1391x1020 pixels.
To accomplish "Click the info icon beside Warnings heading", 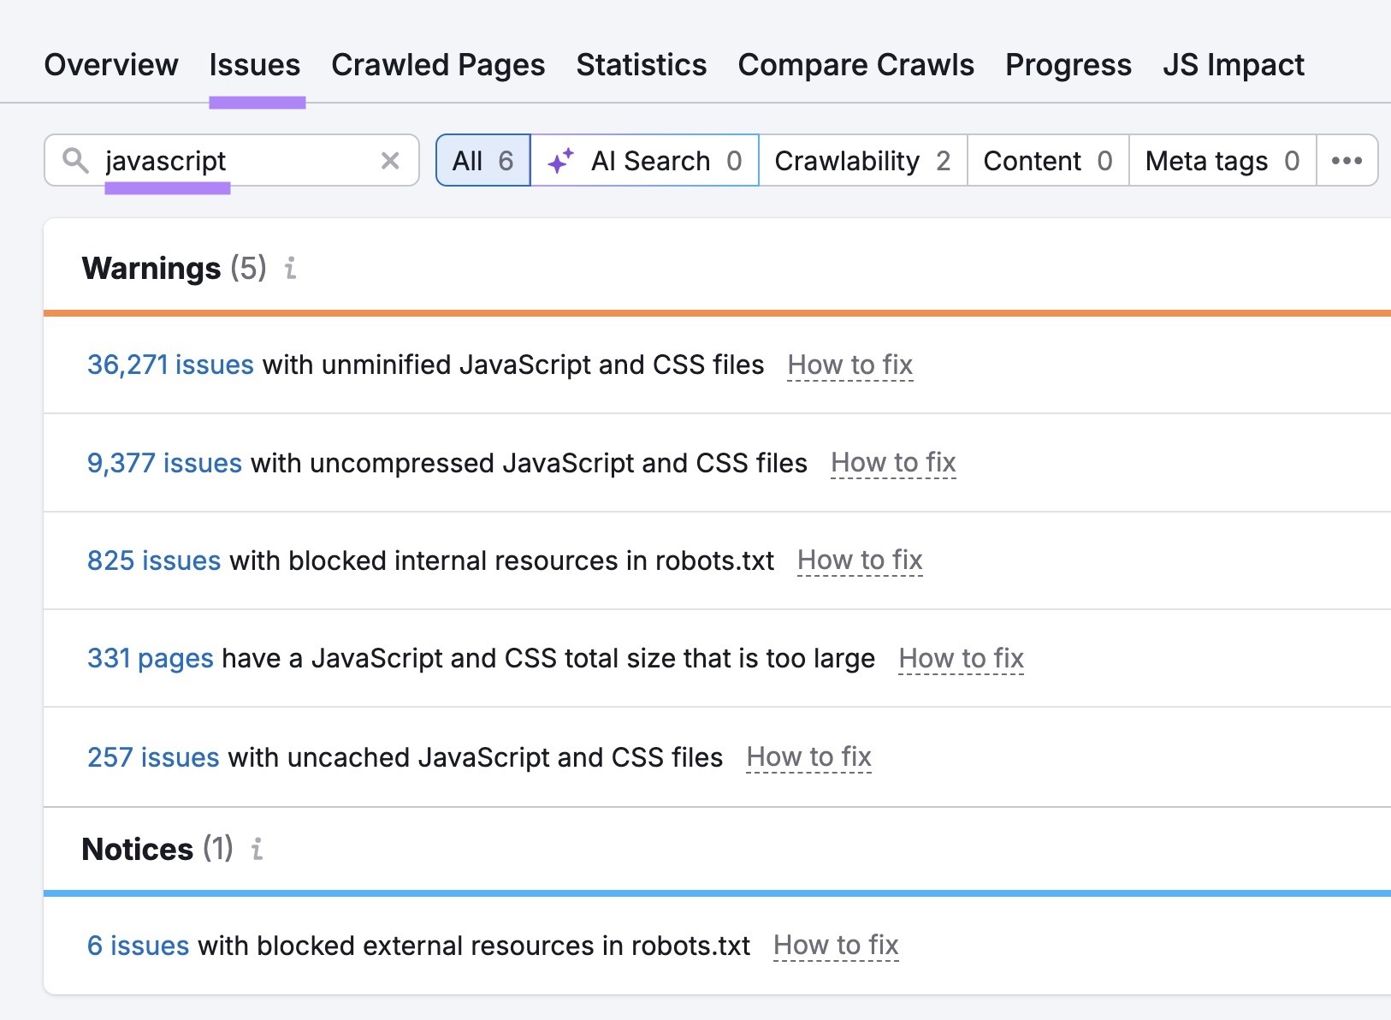I will coord(291,270).
